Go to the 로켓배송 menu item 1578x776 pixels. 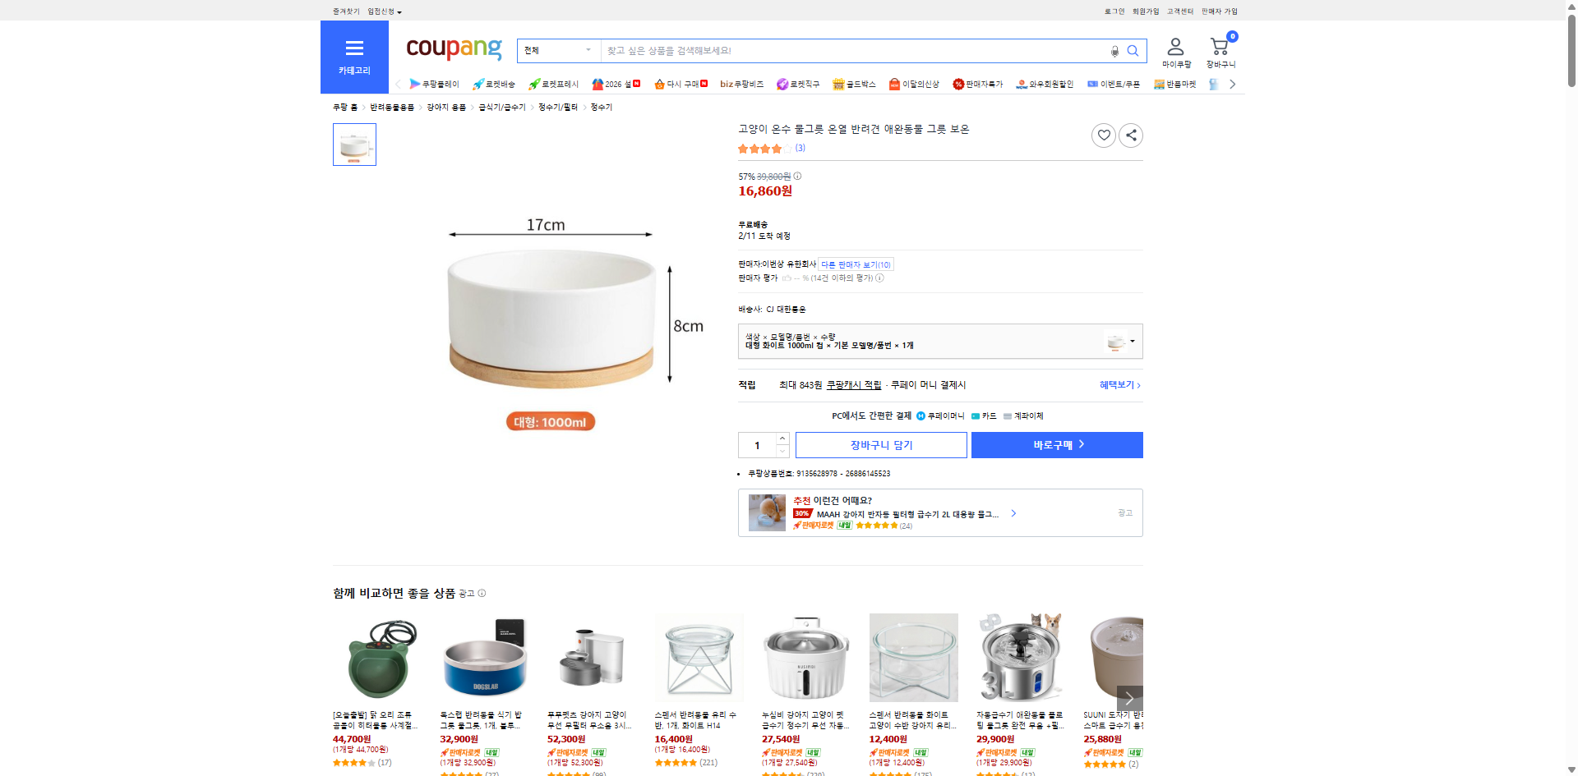[494, 84]
